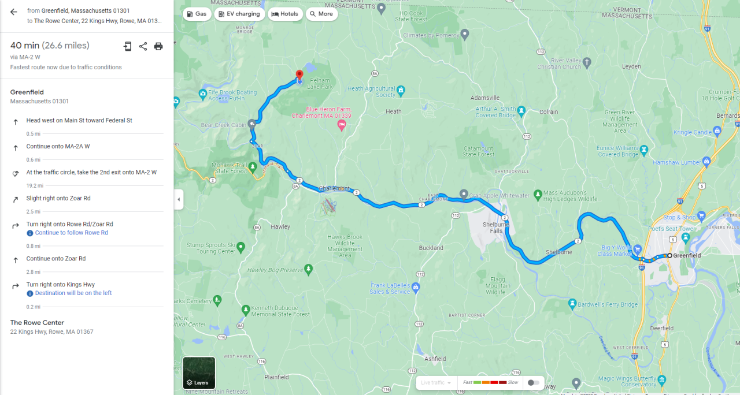
Task: Click the red destination pin marker
Action: point(299,76)
